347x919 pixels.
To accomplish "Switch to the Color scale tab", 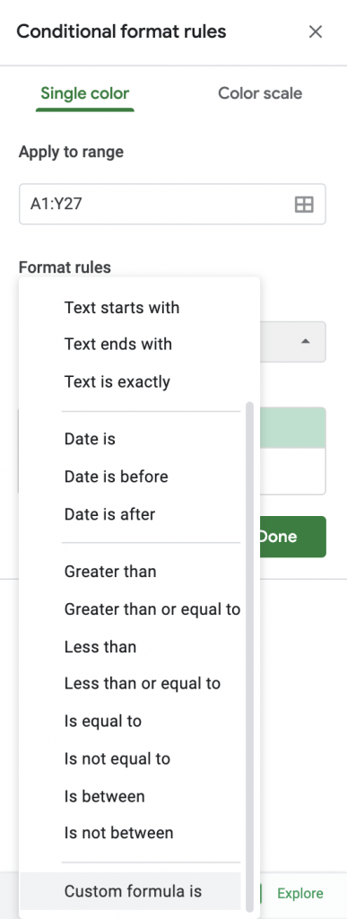I will tap(260, 93).
